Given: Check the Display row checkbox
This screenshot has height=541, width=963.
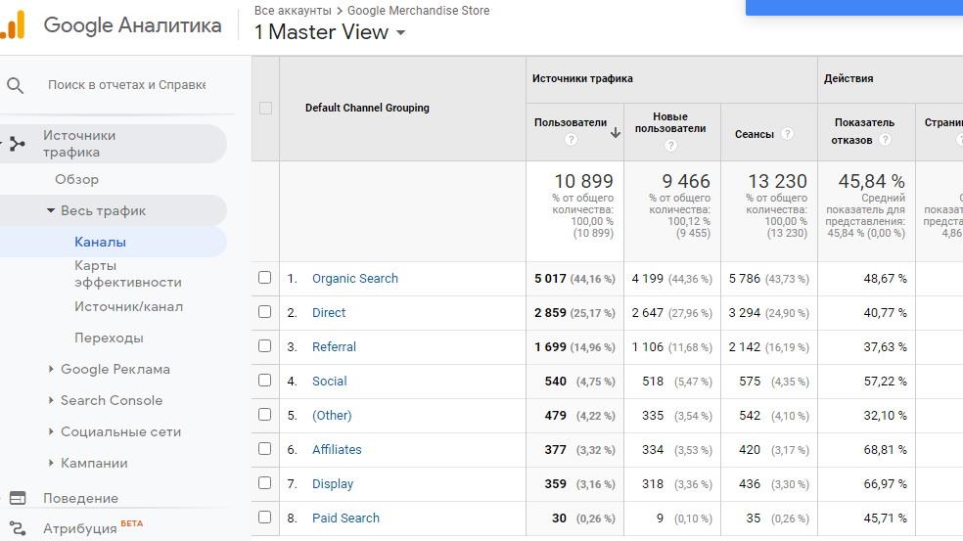Looking at the screenshot, I should (264, 482).
